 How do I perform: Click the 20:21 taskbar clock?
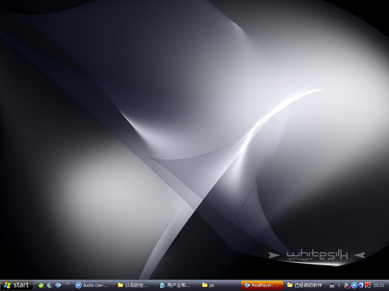379,285
